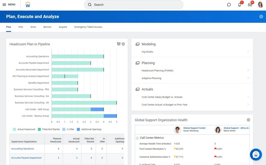The width and height of the screenshot is (266, 165).
Task: Switch to the Plan tab
Action: [x=8, y=27]
